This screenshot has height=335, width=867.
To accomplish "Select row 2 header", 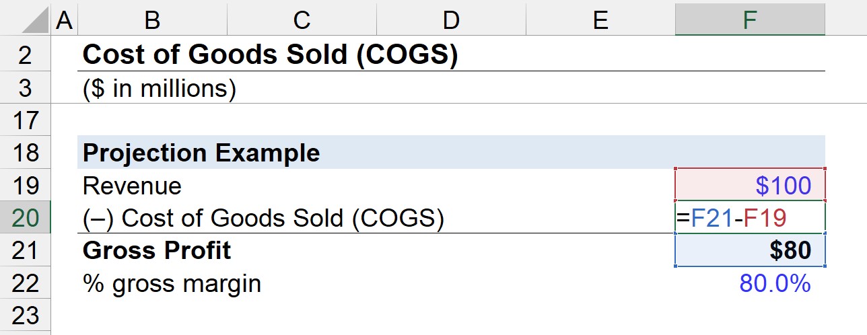I will click(26, 54).
